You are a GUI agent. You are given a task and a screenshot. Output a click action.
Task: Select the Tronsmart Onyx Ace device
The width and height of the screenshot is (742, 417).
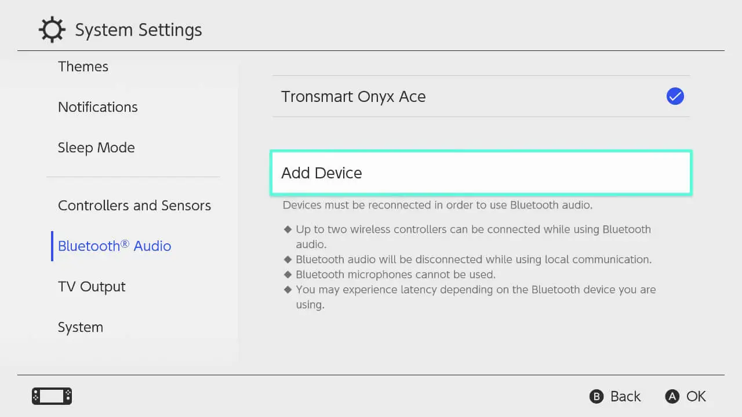point(353,97)
